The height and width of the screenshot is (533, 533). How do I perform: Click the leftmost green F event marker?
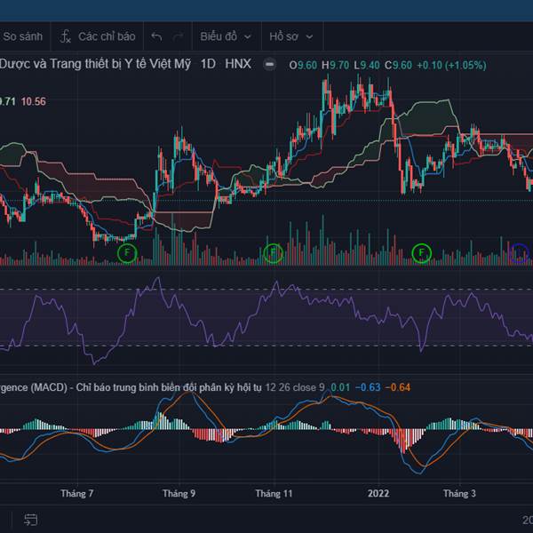pos(128,254)
